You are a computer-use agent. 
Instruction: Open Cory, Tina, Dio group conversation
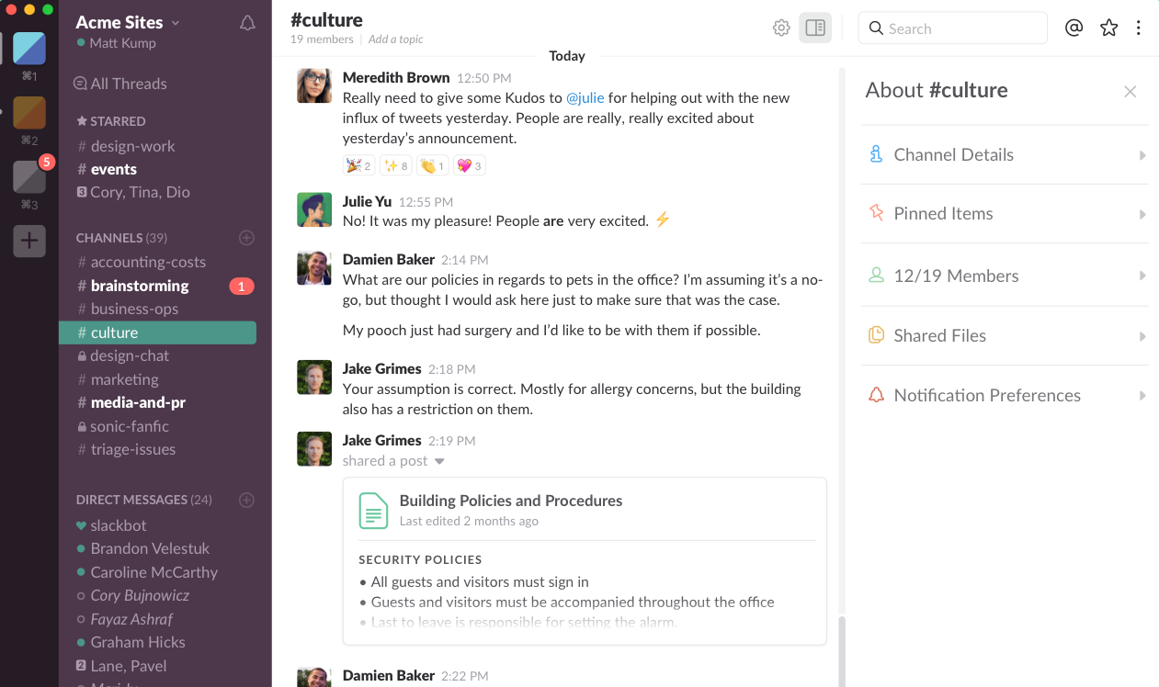point(133,192)
